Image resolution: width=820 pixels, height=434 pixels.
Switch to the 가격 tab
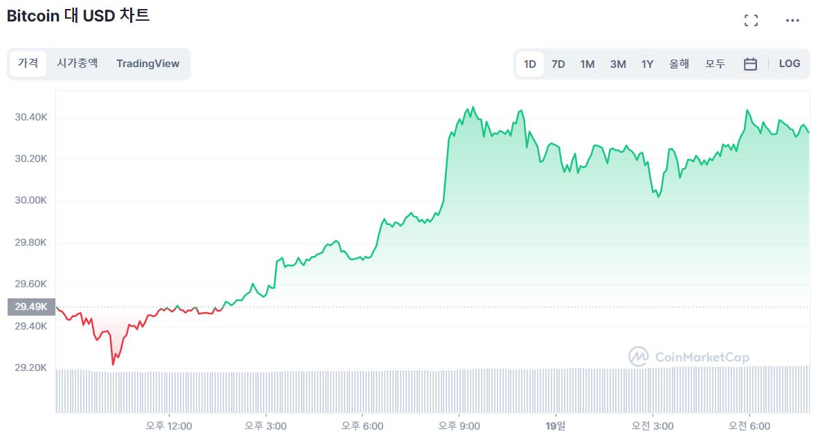(28, 63)
